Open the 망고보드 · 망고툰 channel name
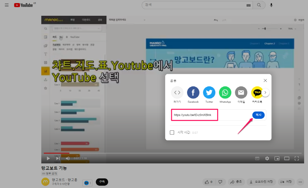This screenshot has width=308, height=188. coord(64,180)
